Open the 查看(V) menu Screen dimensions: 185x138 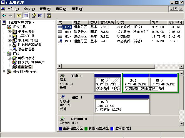[45, 9]
